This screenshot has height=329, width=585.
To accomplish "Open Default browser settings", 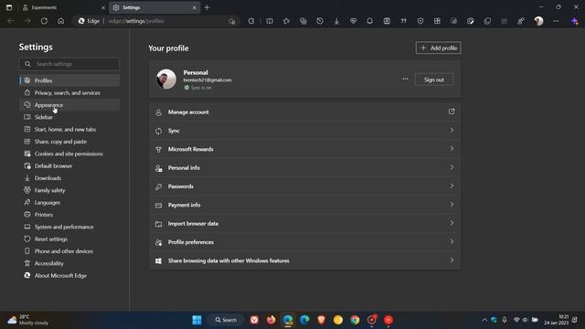I will (69, 166).
